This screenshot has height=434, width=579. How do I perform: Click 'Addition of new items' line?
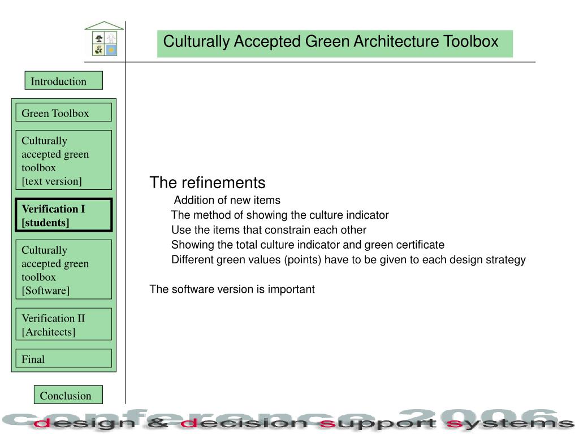[x=227, y=200]
